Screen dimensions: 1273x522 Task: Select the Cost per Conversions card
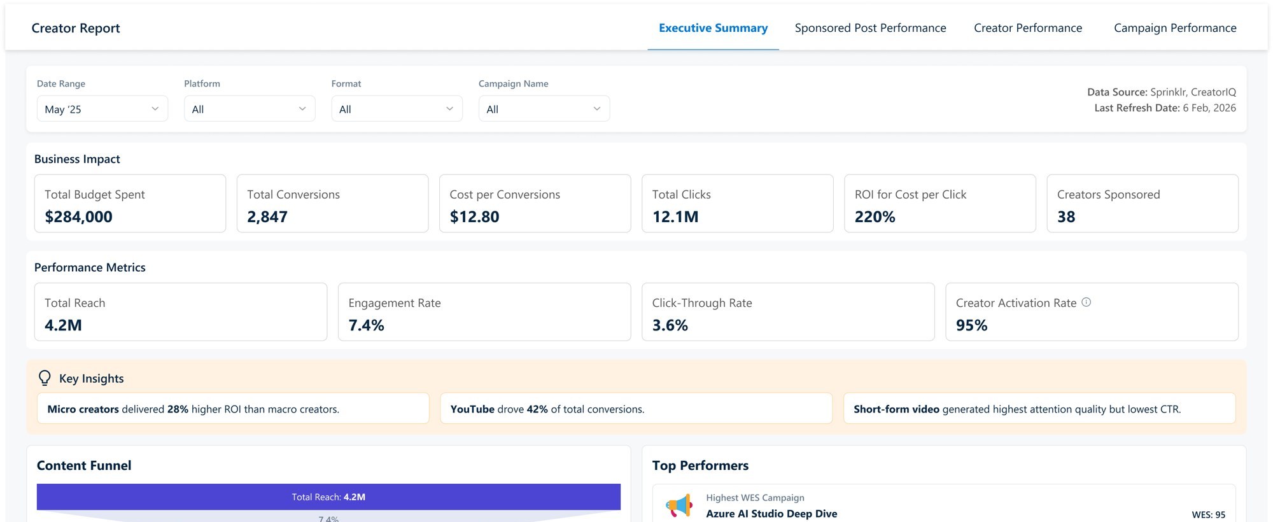click(535, 204)
